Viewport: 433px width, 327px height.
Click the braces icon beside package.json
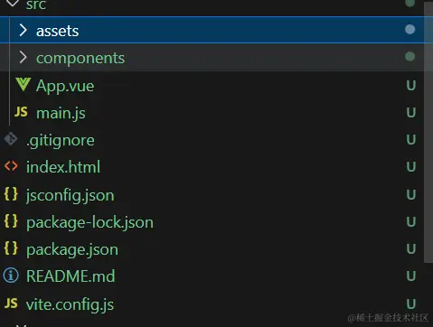(11, 248)
